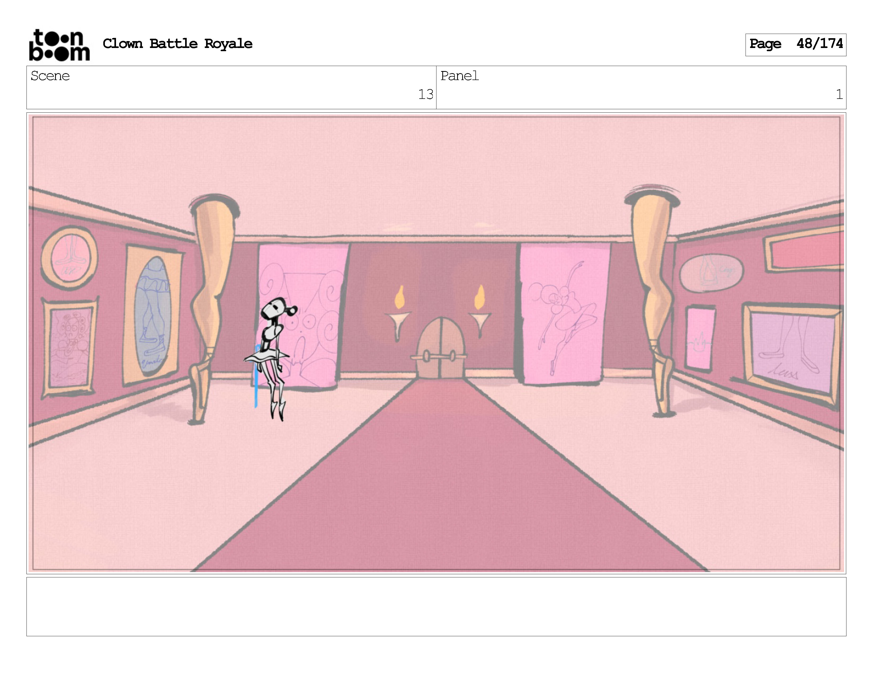Click the Toon Boom logo
The width and height of the screenshot is (874, 676).
tap(59, 45)
